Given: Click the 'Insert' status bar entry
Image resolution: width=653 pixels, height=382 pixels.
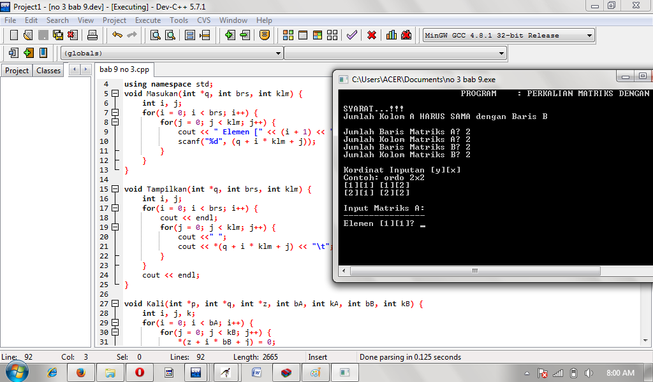Looking at the screenshot, I should tap(318, 357).
